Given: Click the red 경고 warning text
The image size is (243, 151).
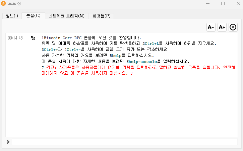Looking at the screenshot, I should tap(138, 70).
